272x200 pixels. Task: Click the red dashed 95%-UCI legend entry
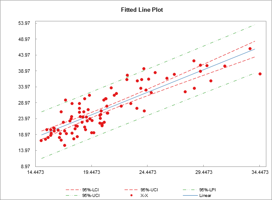click(x=141, y=190)
